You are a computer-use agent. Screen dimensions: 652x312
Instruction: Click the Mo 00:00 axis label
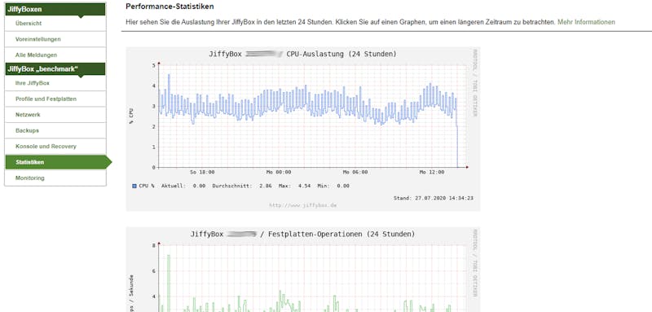pyautogui.click(x=279, y=172)
